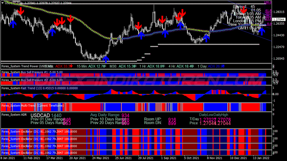Open the chart menu triangle beside USDCAD,Daily

coord(3,3)
